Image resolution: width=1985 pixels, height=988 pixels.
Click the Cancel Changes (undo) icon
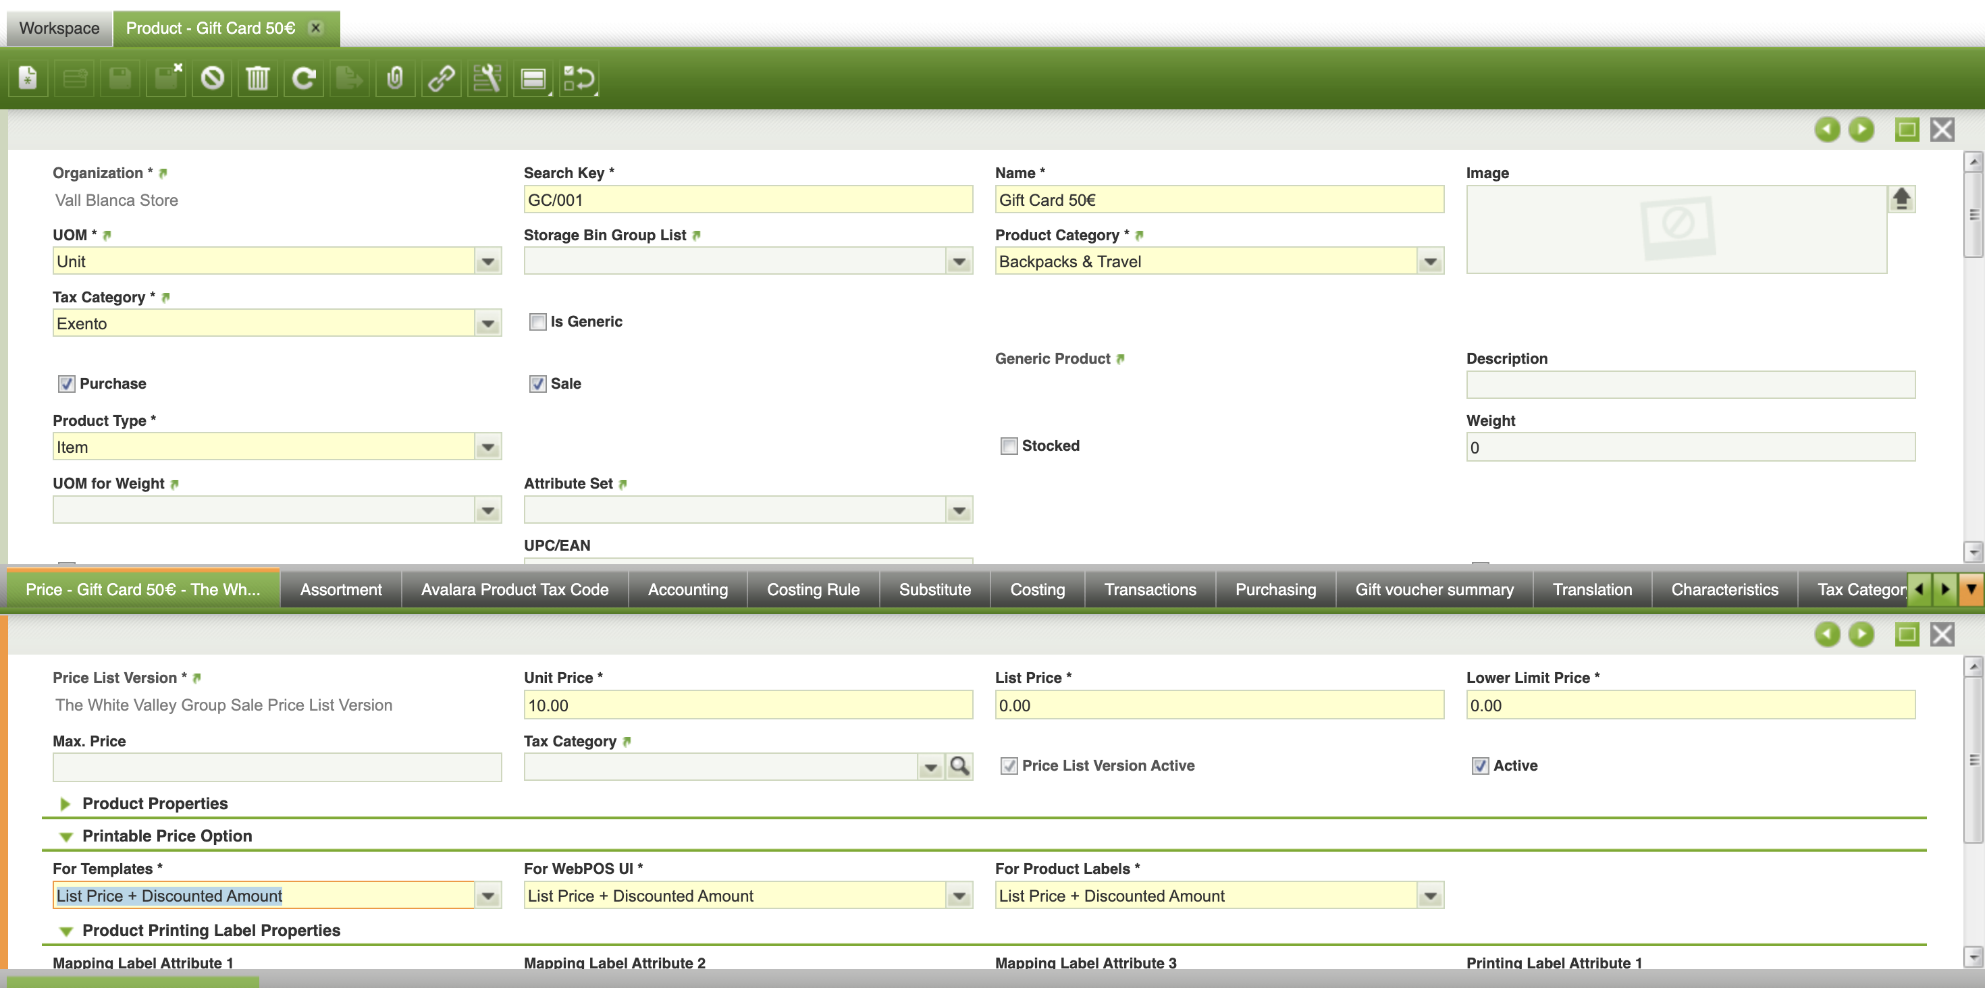click(212, 78)
